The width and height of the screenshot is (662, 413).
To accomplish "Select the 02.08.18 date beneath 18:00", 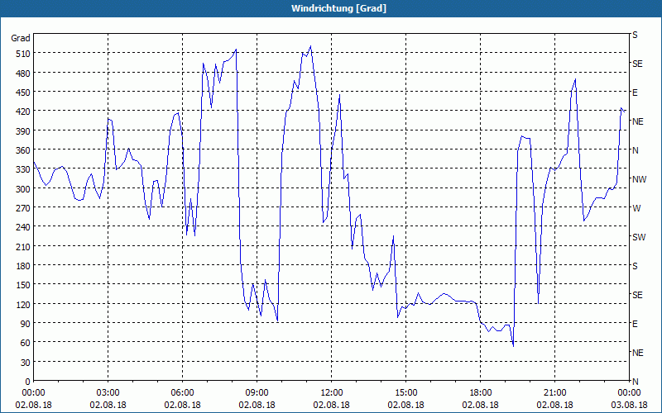I will [481, 405].
